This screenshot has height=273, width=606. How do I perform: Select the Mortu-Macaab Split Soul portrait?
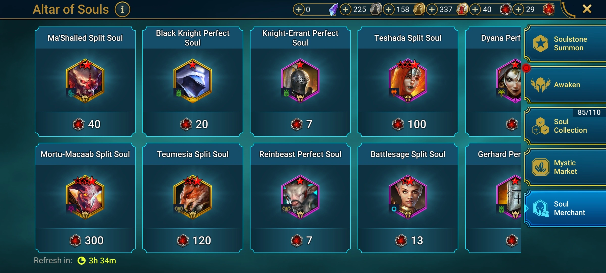[85, 197]
